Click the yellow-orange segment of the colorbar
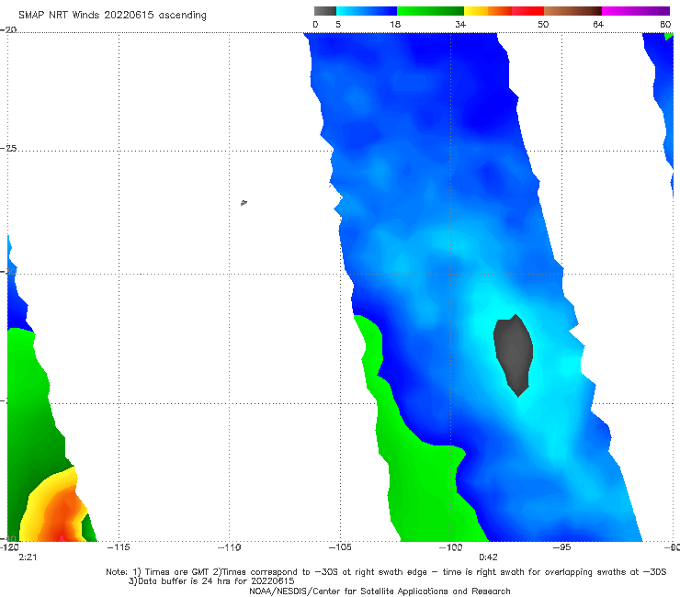The image size is (680, 597). [x=488, y=11]
